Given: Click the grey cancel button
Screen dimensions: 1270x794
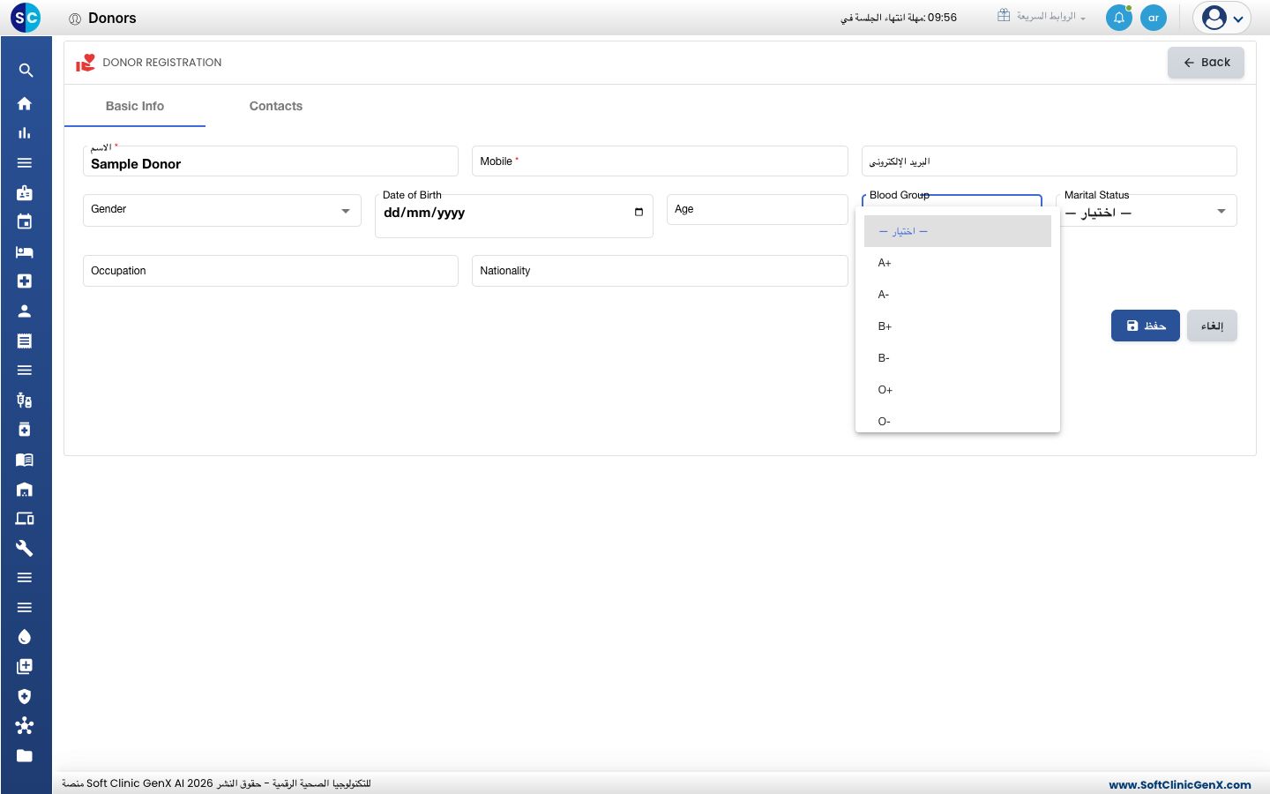Looking at the screenshot, I should click(1212, 326).
